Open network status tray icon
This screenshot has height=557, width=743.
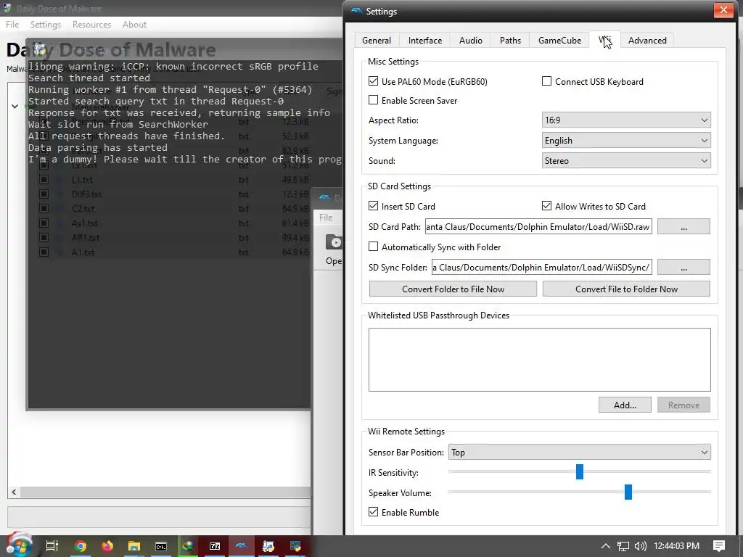pyautogui.click(x=623, y=546)
